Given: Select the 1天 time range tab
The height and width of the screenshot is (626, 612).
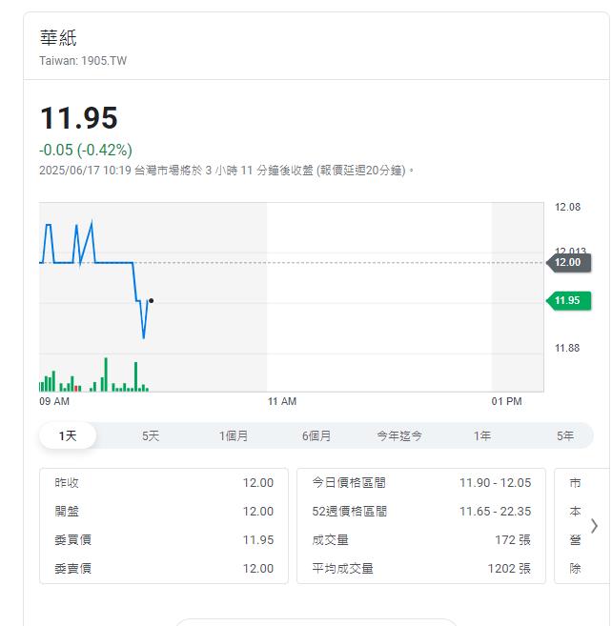Looking at the screenshot, I should point(68,435).
